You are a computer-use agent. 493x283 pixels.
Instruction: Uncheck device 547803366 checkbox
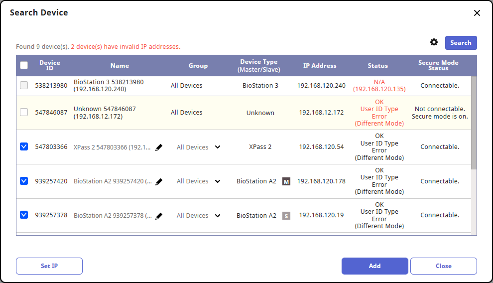pyautogui.click(x=24, y=146)
